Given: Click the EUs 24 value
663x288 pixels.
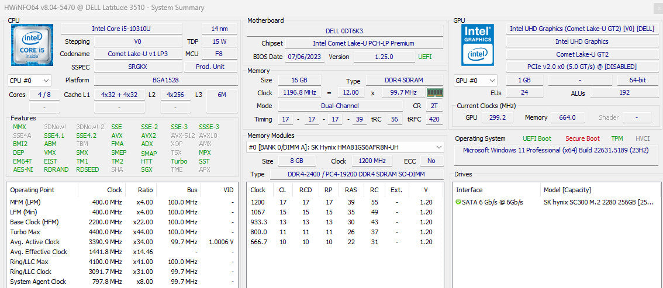Looking at the screenshot, I should [x=525, y=92].
